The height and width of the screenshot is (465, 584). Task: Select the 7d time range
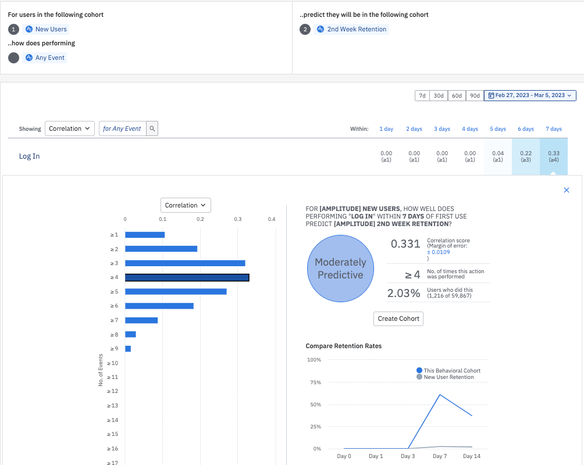(422, 95)
